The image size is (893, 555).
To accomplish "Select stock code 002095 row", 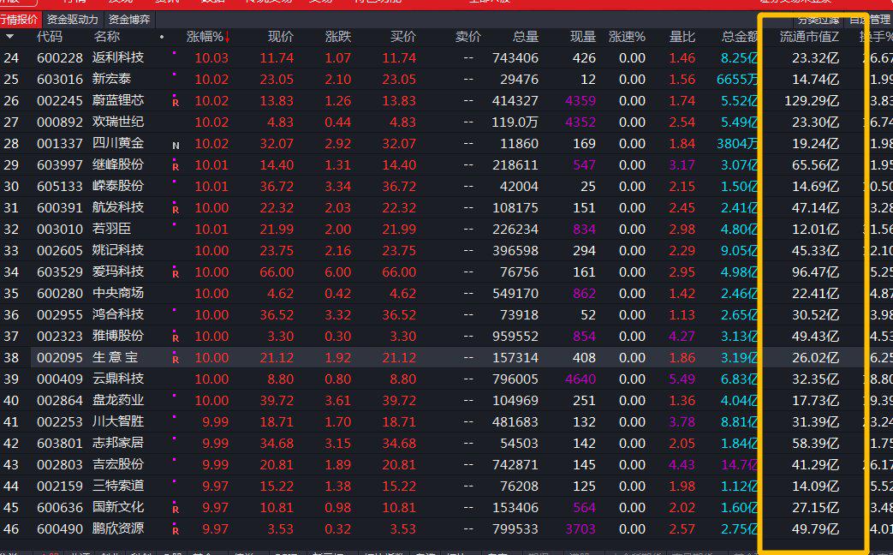I will point(61,357).
